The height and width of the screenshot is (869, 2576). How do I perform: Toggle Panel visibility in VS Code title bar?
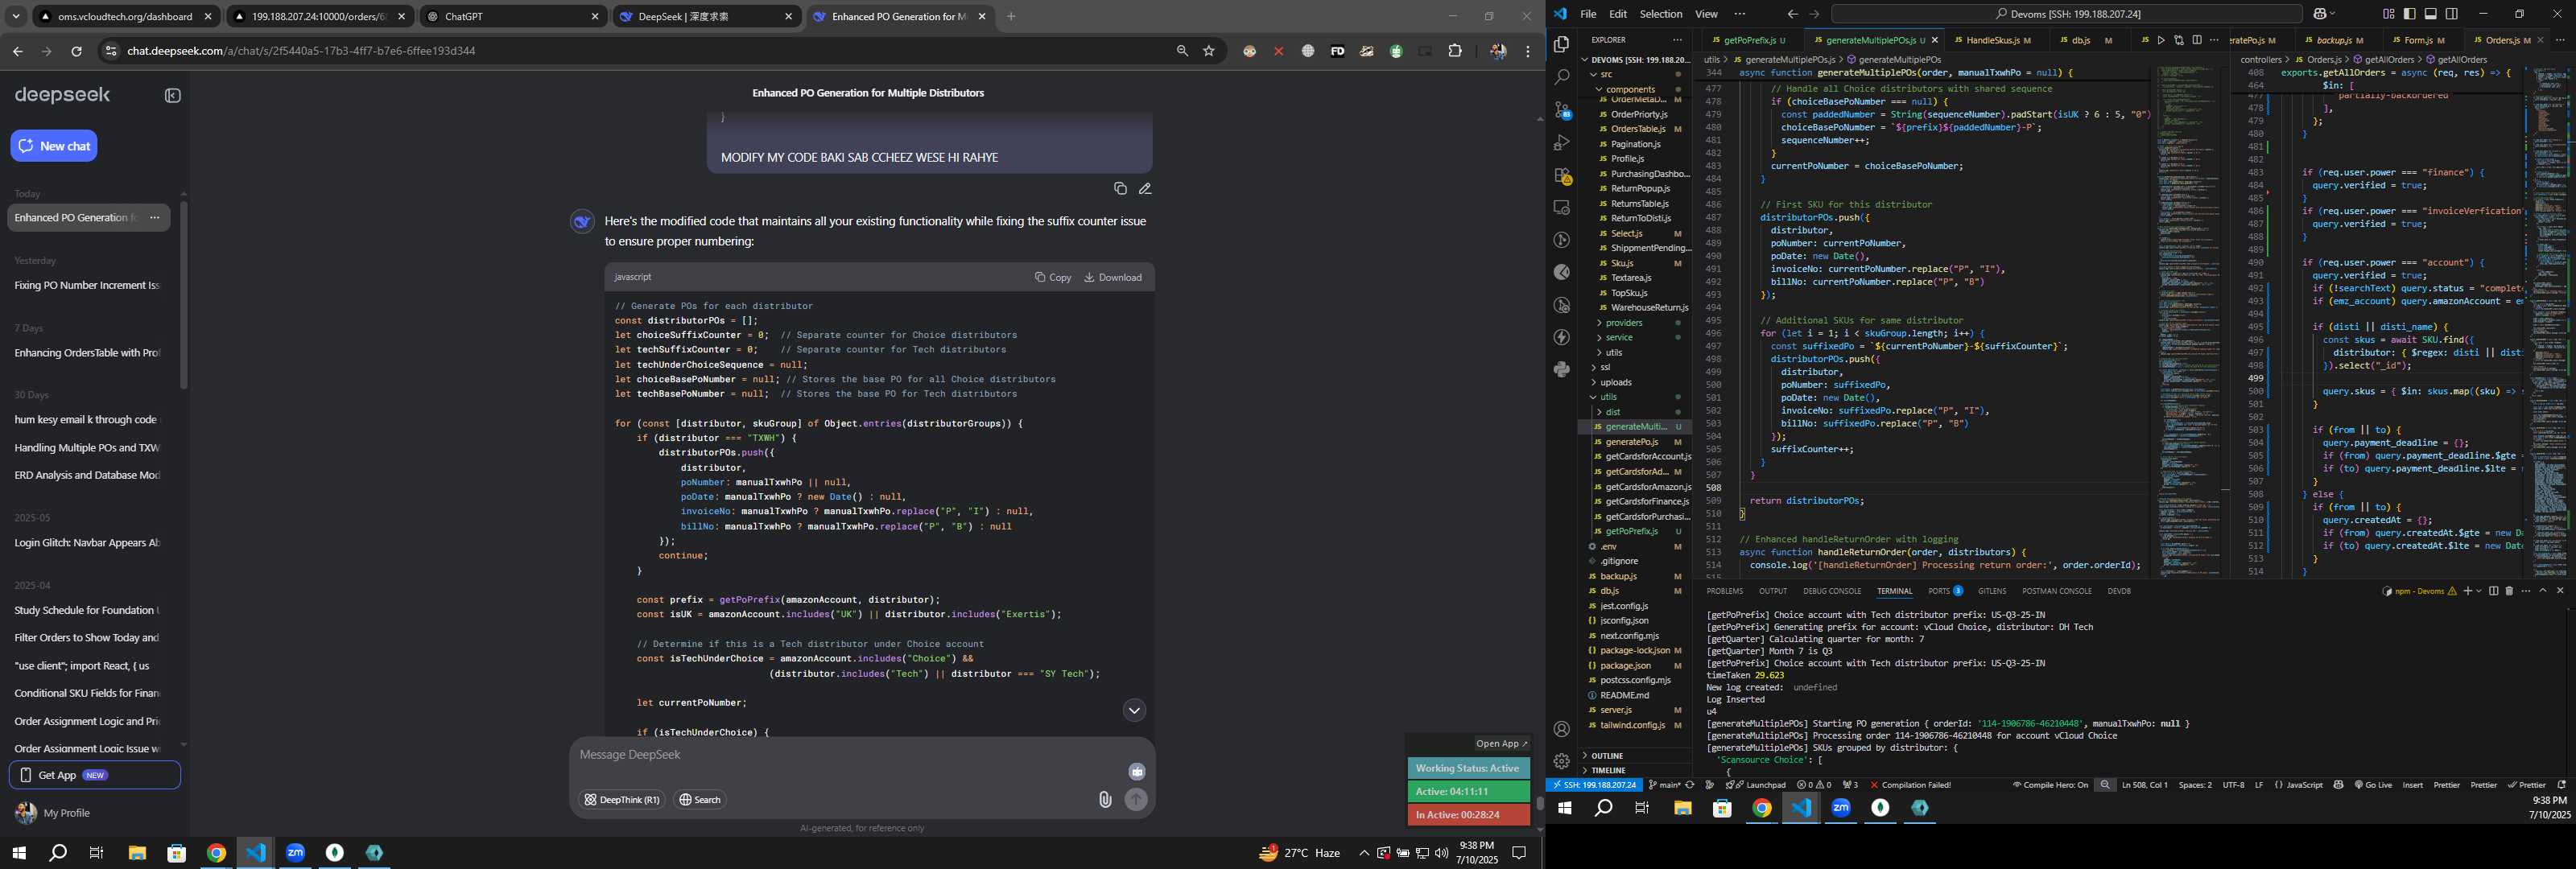pos(2431,14)
